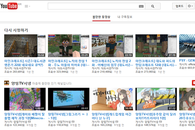Click verified badge next to 양띵TV서넹, 122,442 views
Image resolution: width=195 pixels, height=130 pixels.
coord(29,122)
